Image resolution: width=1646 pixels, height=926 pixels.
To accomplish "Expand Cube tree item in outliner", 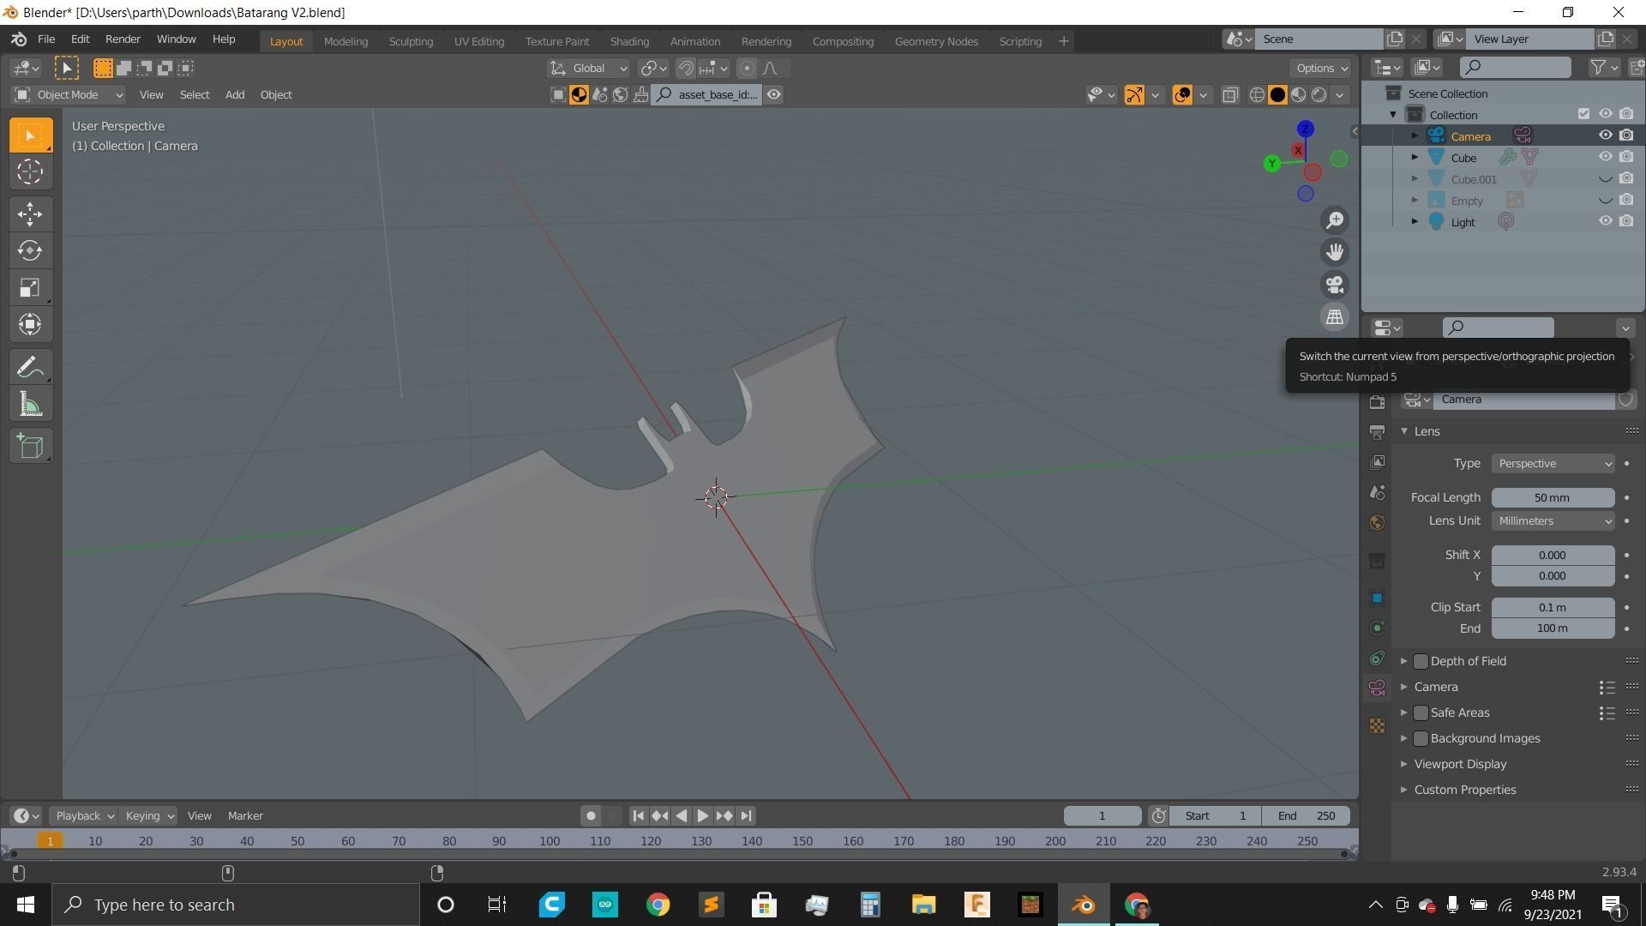I will pos(1415,158).
